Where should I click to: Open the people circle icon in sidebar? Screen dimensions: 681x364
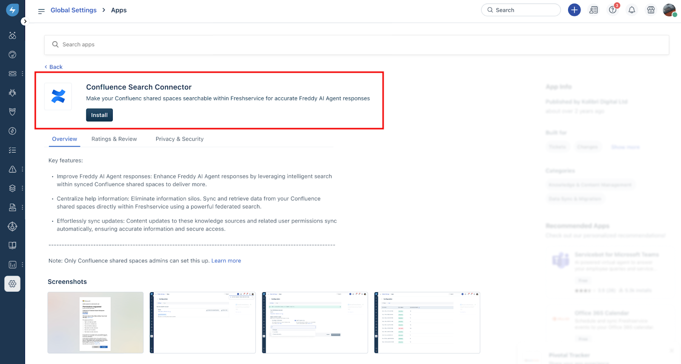(12, 226)
